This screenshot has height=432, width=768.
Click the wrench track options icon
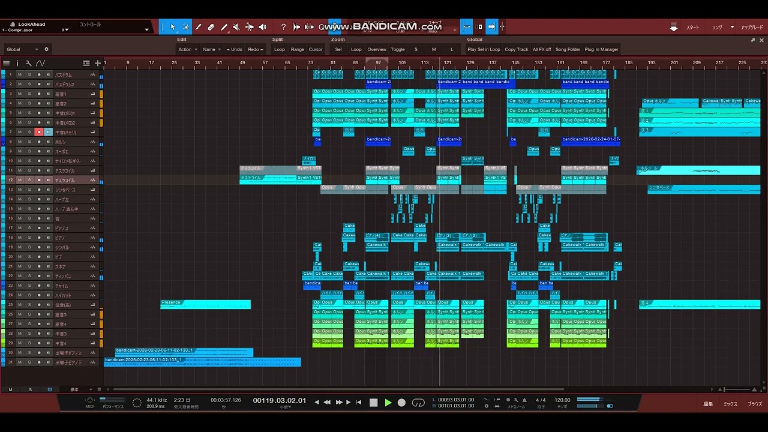[28, 63]
